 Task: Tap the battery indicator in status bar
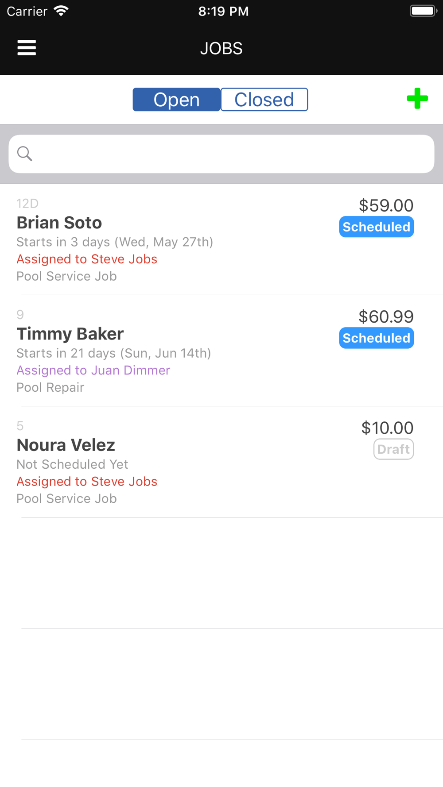(423, 11)
